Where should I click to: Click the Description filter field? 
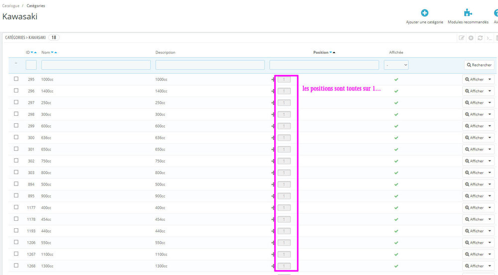click(210, 65)
